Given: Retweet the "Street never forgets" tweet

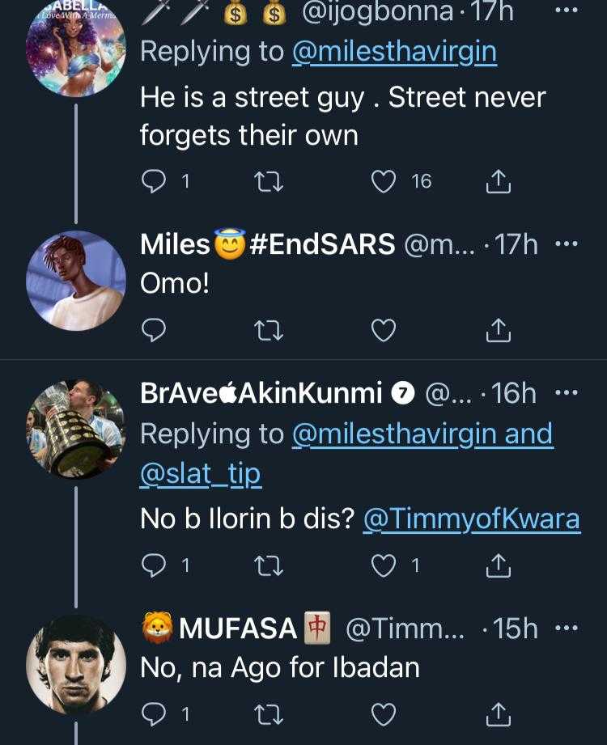Looking at the screenshot, I should tap(266, 182).
